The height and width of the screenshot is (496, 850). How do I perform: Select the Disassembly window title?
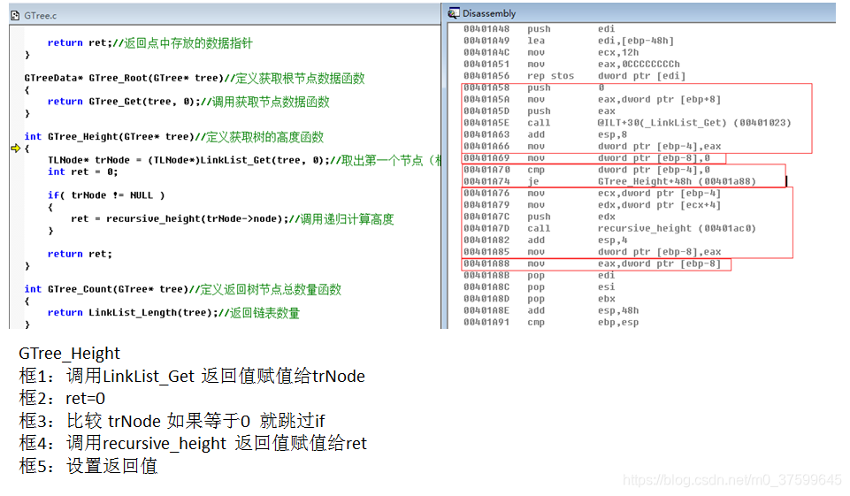pos(489,13)
